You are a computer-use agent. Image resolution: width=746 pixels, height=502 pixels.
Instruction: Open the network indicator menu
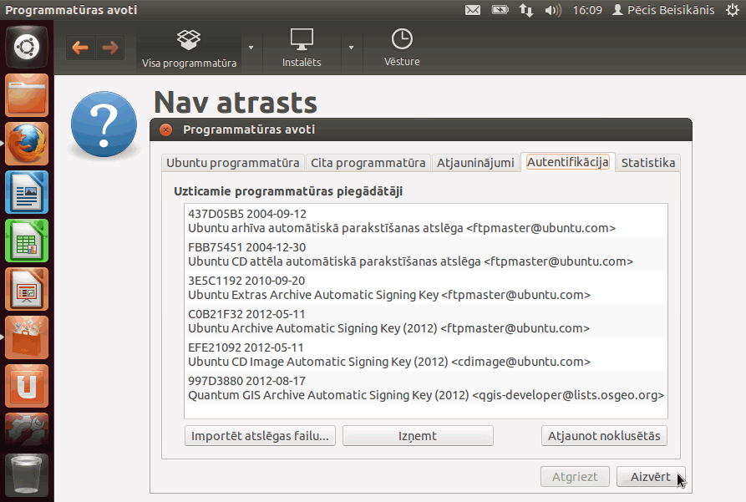[526, 10]
